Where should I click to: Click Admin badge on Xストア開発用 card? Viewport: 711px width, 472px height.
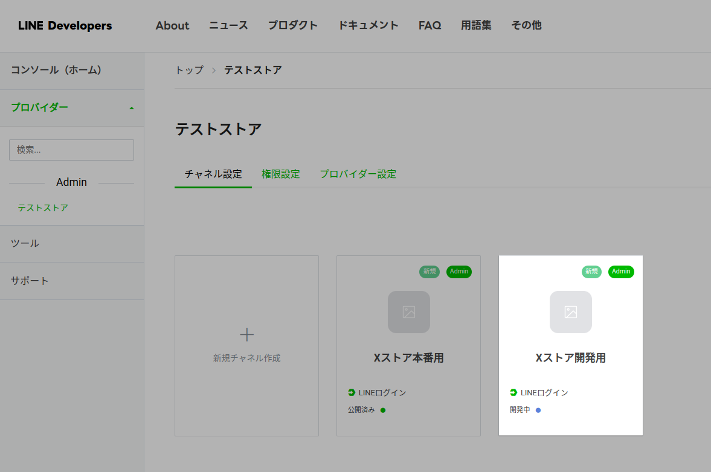point(621,272)
